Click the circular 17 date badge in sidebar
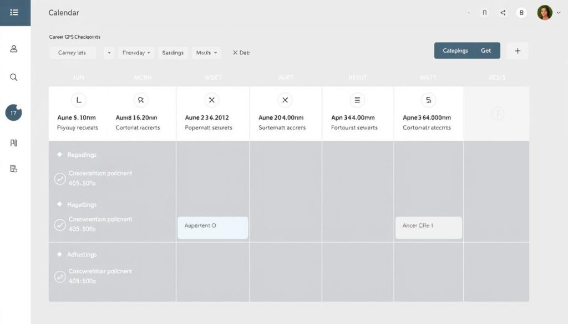Image resolution: width=568 pixels, height=324 pixels. [x=13, y=112]
